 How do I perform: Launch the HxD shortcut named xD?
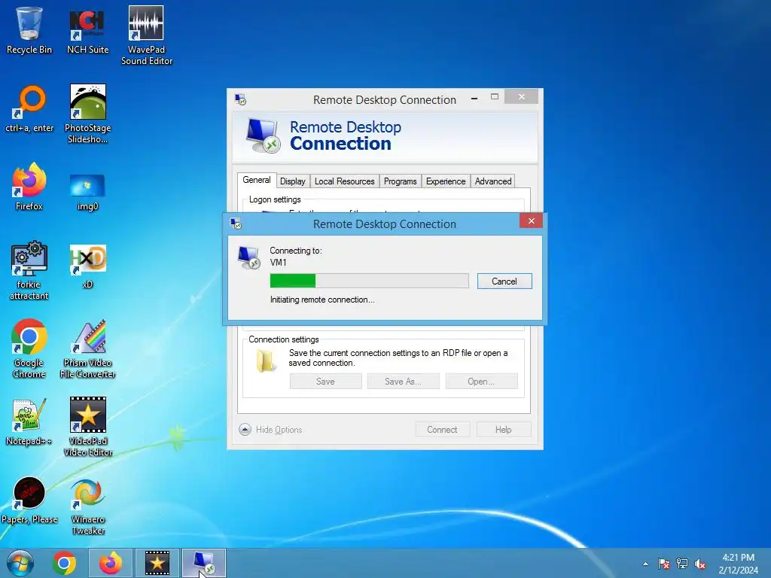(x=87, y=266)
